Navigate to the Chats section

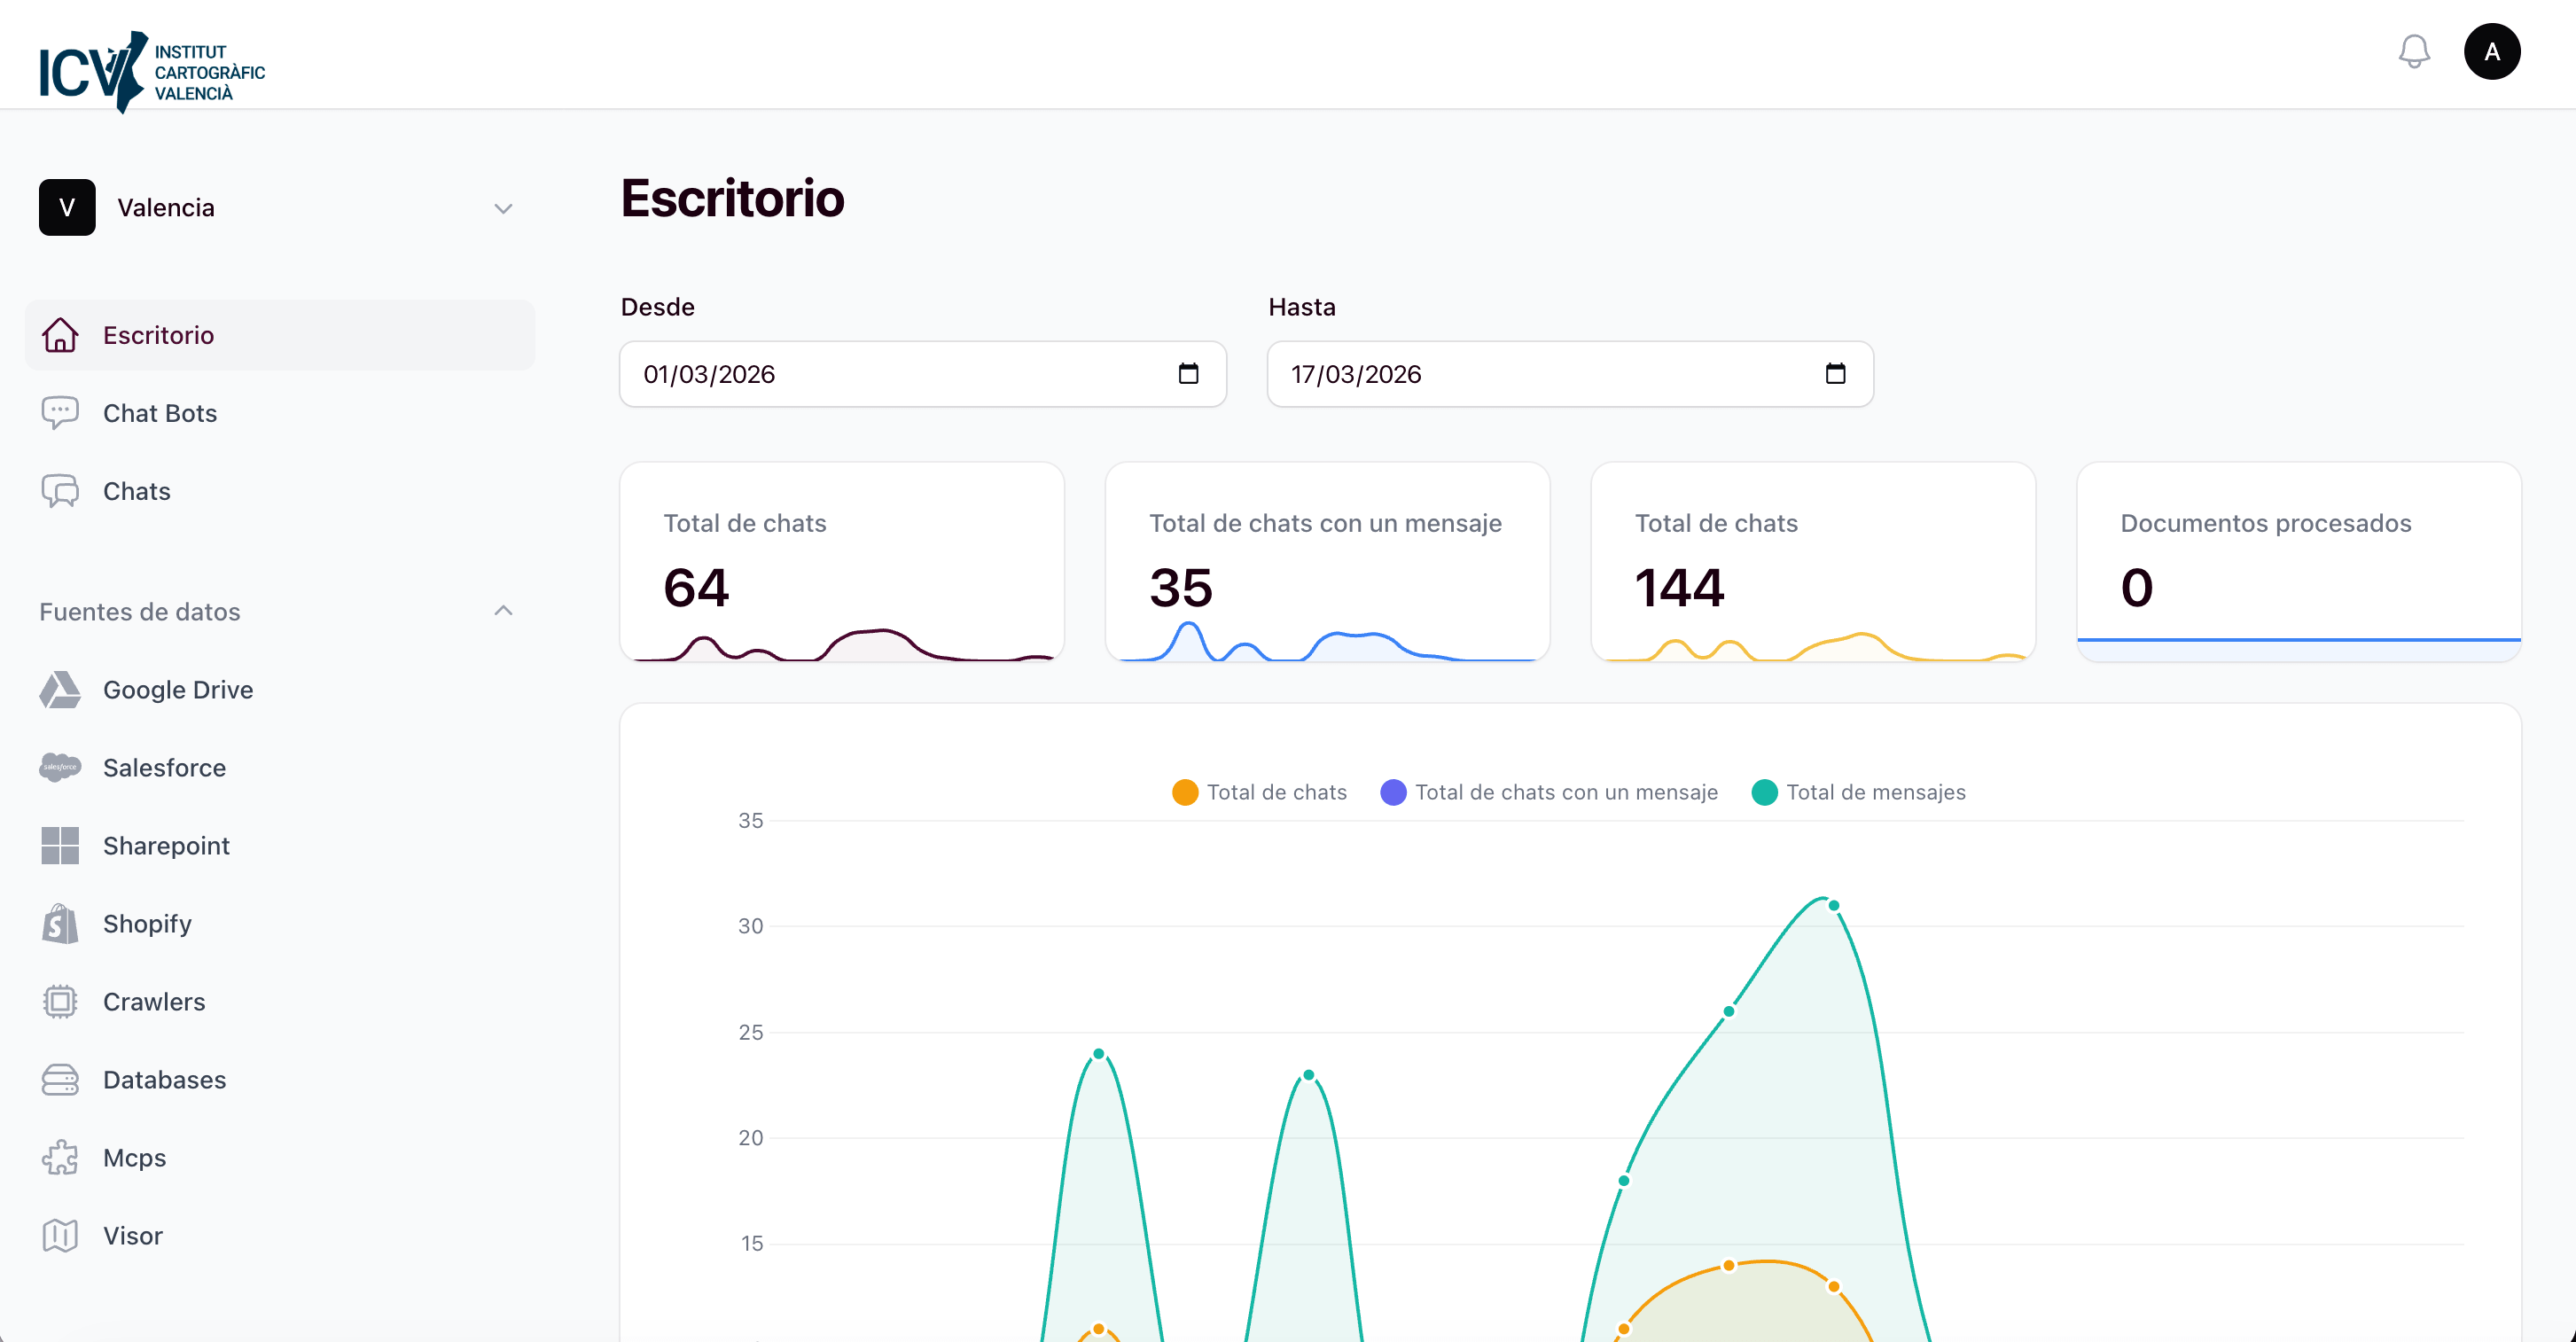(x=137, y=491)
